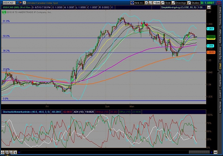Click the chart grid layout icon

tap(3, 152)
